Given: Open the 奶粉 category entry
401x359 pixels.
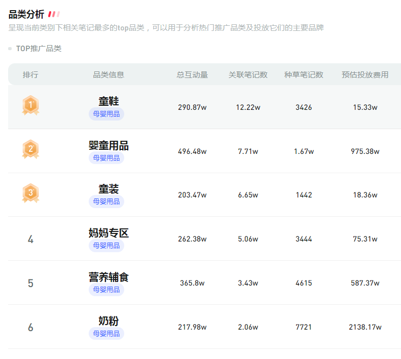Looking at the screenshot, I should click(x=108, y=321).
